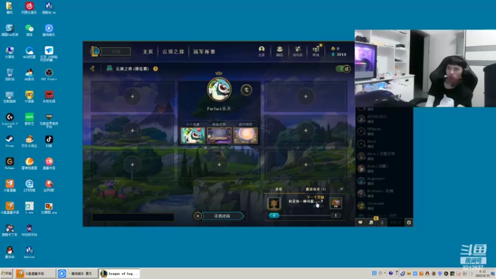Select the damage effect orb thumbnail

(246, 135)
